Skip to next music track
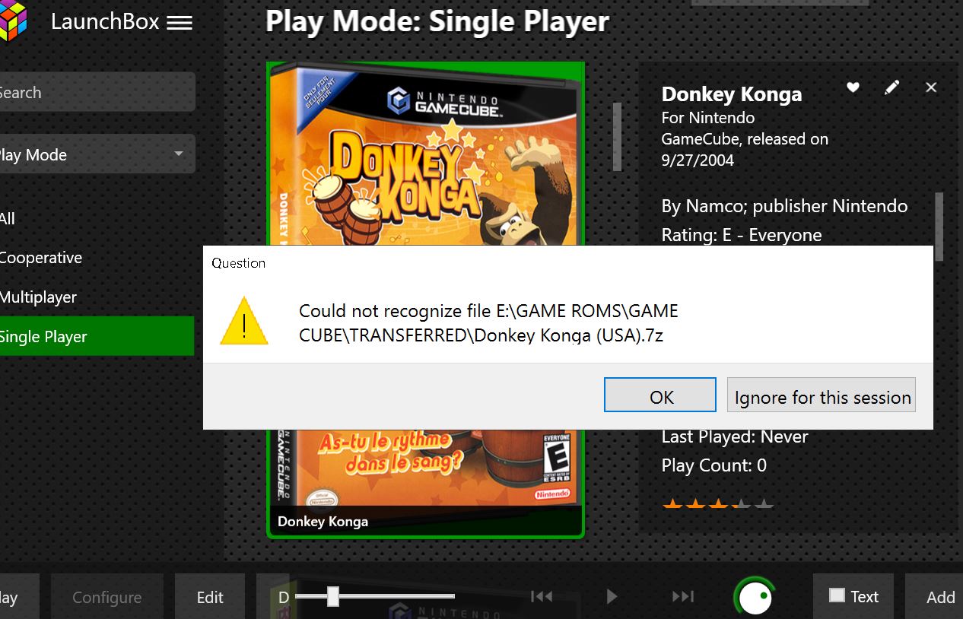Screen dimensions: 963x619 [683, 597]
